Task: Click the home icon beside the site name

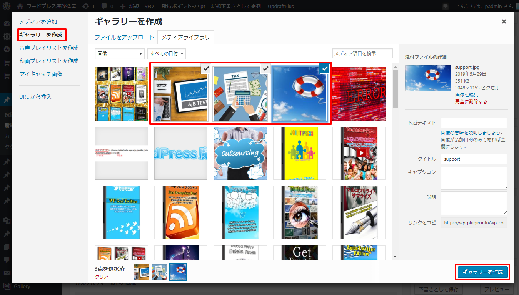Action: tap(20, 6)
